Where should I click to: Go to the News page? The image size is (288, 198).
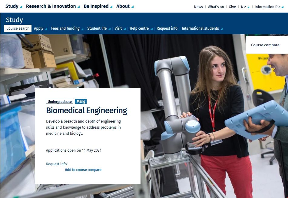[x=198, y=7]
